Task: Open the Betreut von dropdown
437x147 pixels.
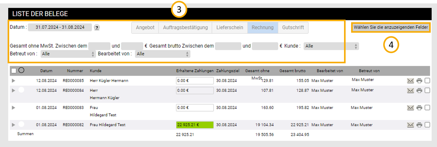Action: coord(67,54)
